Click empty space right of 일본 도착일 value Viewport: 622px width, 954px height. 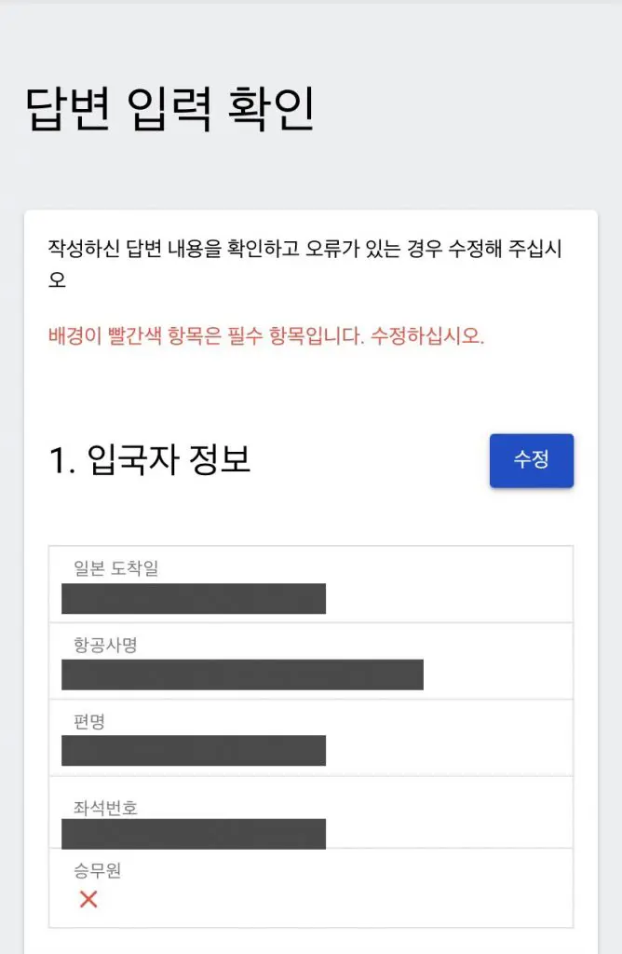point(447,599)
